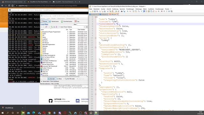Click the highlighted word wrap toolbar icon

click(144, 11)
